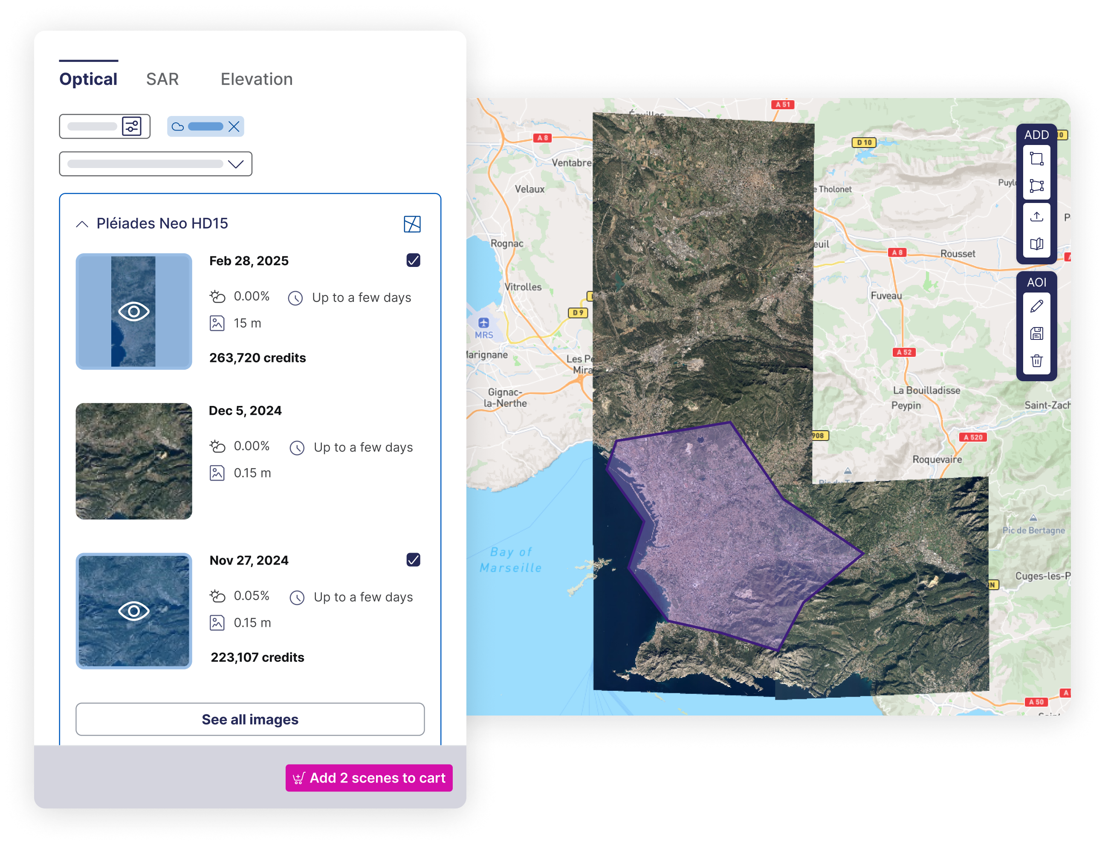Image resolution: width=1105 pixels, height=846 pixels.
Task: Delete the AOI with the trash icon
Action: 1036,361
